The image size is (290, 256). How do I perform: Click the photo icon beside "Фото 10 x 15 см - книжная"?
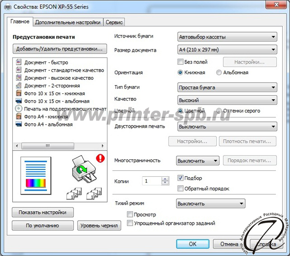[19, 93]
